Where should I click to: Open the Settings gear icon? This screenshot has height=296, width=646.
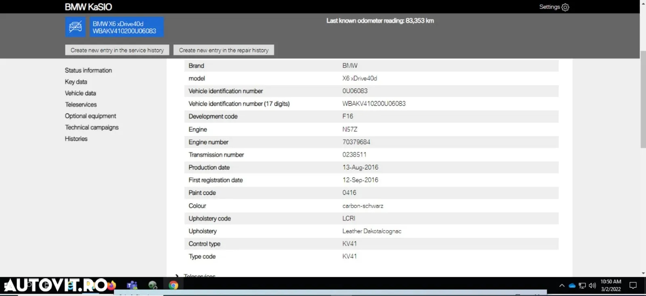click(565, 7)
